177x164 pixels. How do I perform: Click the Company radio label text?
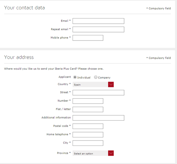104,78
